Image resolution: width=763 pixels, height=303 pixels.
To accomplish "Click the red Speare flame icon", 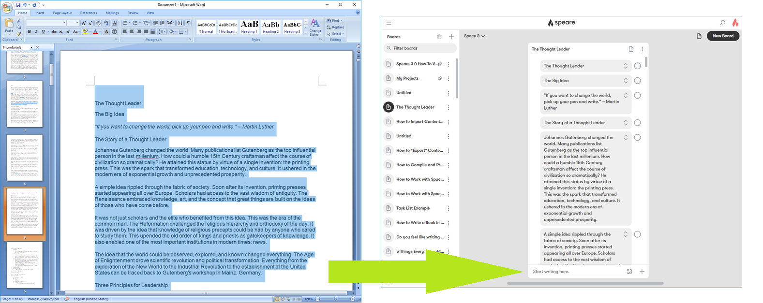I will click(735, 23).
